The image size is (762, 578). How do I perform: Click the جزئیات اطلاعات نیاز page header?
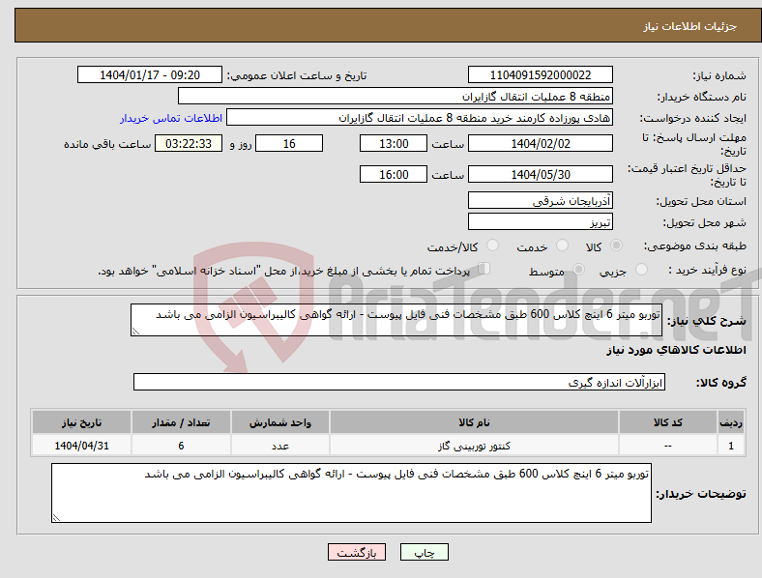(x=690, y=26)
